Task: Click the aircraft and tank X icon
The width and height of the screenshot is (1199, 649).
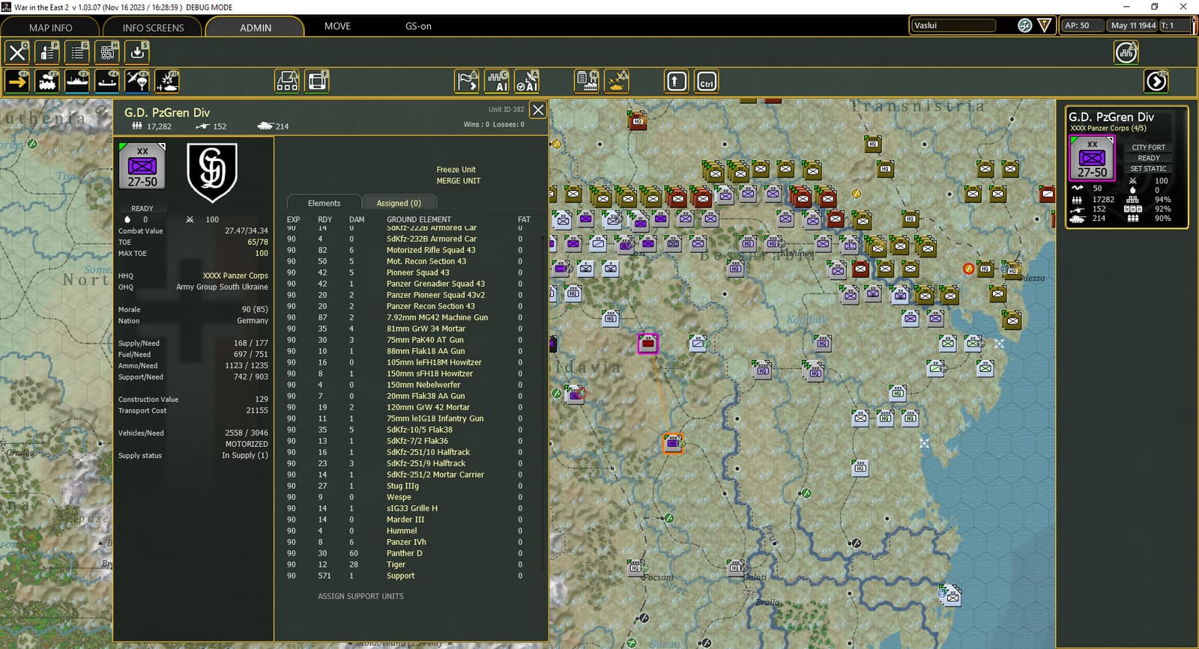Action: [617, 81]
